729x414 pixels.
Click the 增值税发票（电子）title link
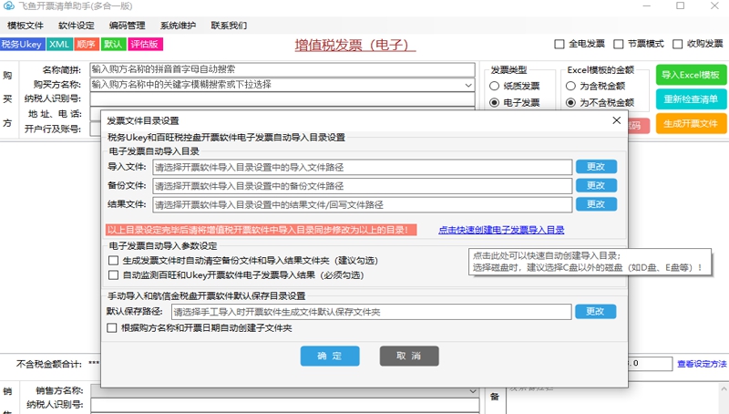click(x=355, y=45)
